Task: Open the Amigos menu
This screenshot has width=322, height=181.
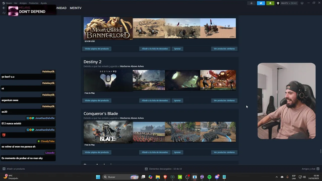Action: click(23, 3)
